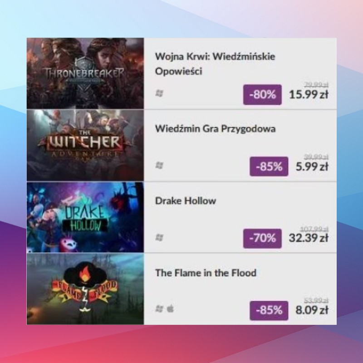
Task: Click the -85% badge for Wiedźmin Gra Przygodowa
Action: 269,167
